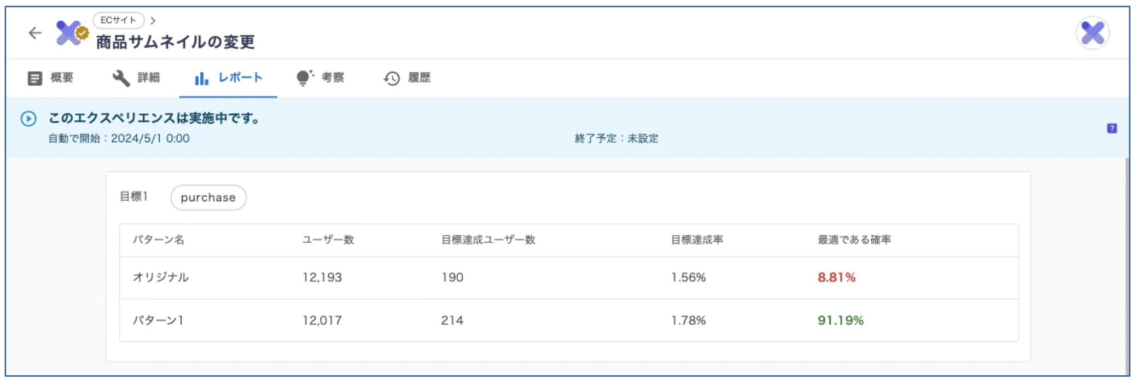Click the vertical scrollbar on right
1140x384 pixels.
[x=1127, y=263]
